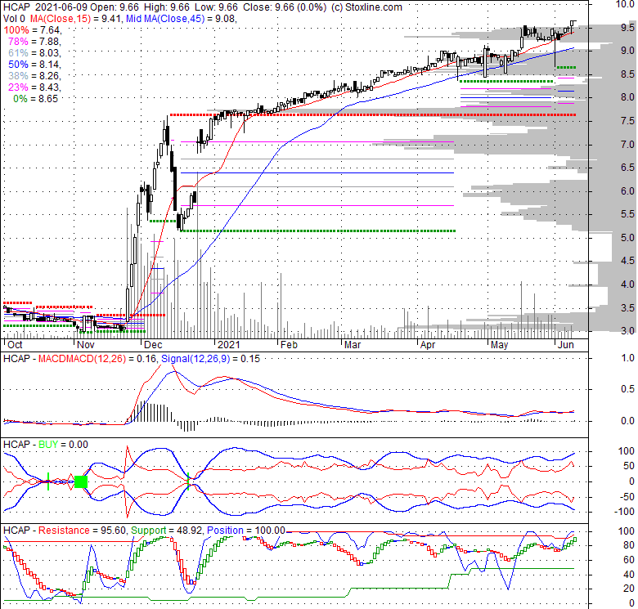
Task: Select the Dec label on time axis
Action: [x=153, y=345]
